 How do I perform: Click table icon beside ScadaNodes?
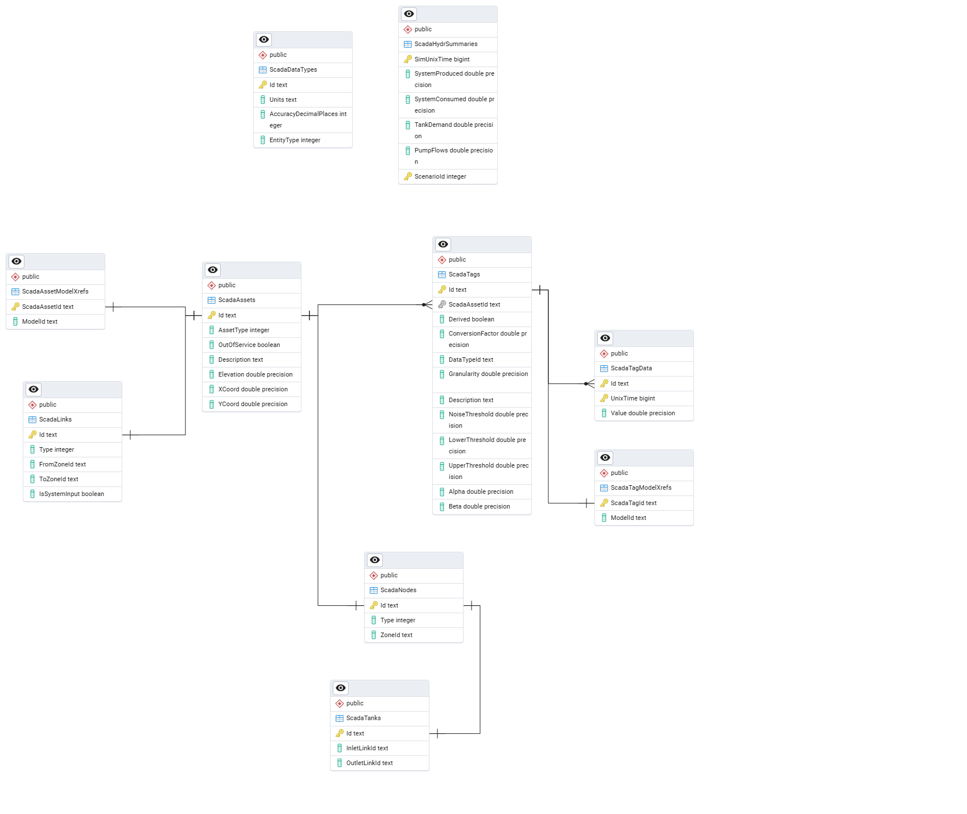pos(374,590)
